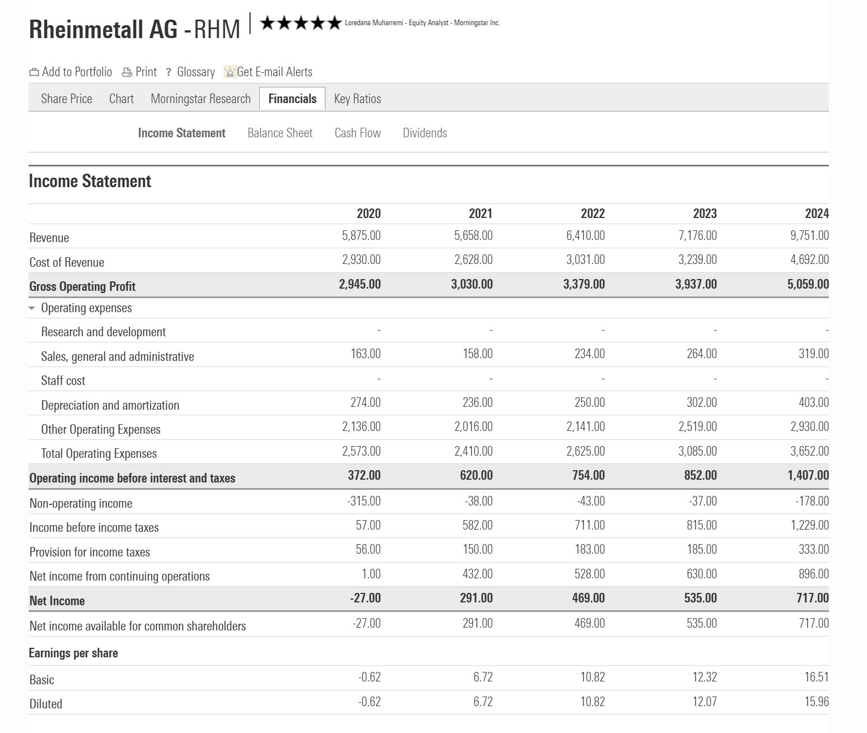This screenshot has width=867, height=733.
Task: Click the analyst name Loredana Muharremi
Action: click(x=374, y=23)
